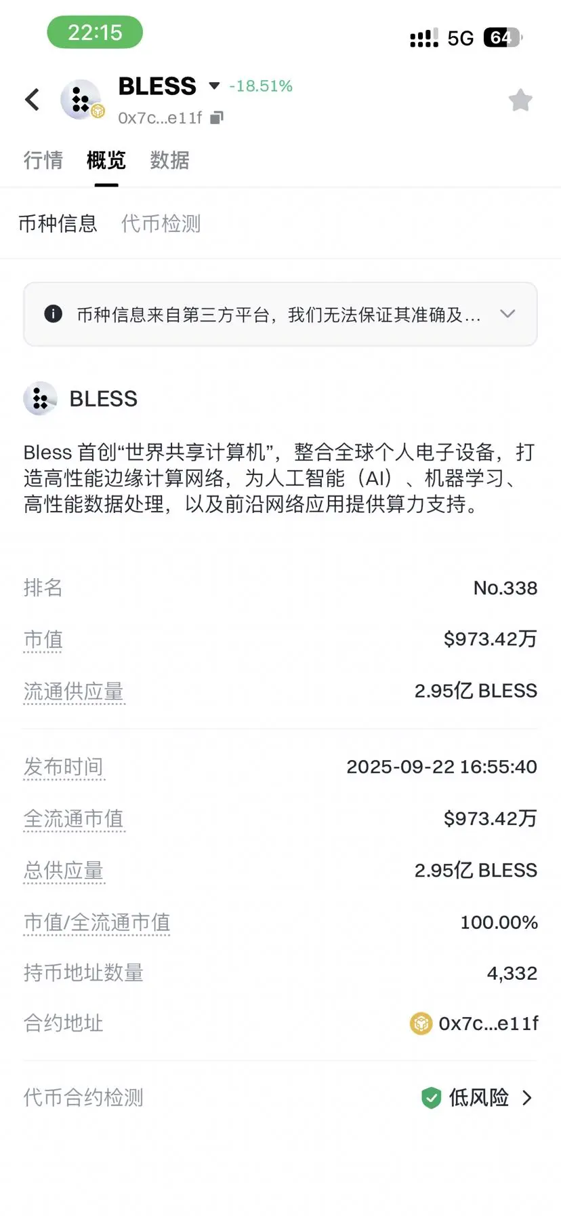The height and width of the screenshot is (1216, 561).
Task: Open the contract address 0x7c...e11f
Action: tap(489, 1023)
